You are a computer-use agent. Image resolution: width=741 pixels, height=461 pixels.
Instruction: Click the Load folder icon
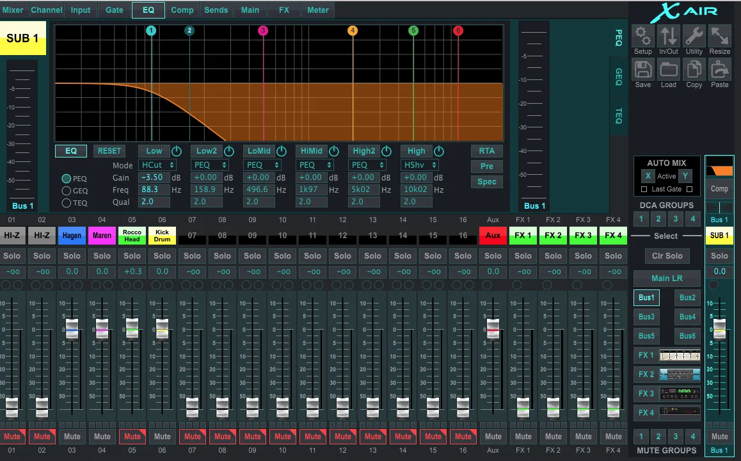(x=668, y=70)
